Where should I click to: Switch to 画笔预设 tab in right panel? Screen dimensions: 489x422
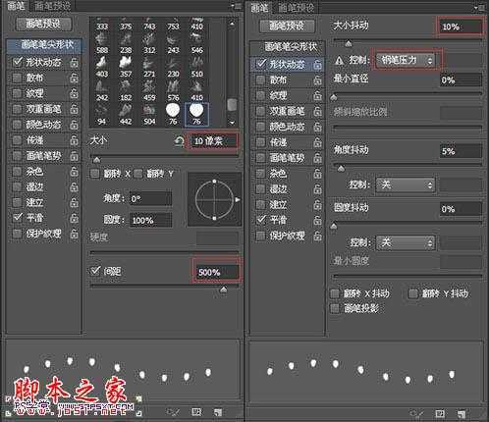tap(297, 8)
